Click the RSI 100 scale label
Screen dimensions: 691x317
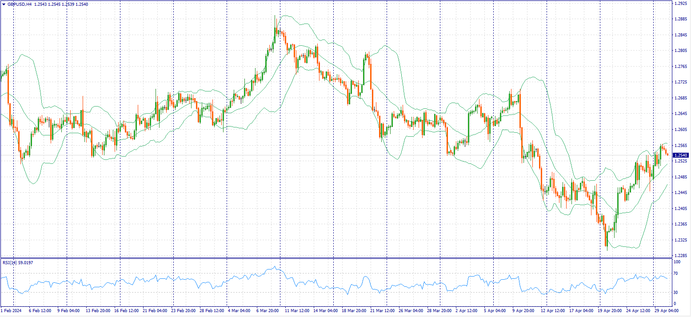coord(678,262)
